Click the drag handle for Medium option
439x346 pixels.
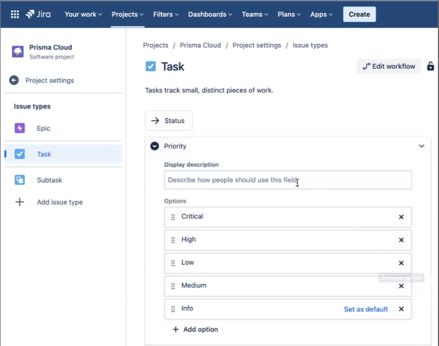pyautogui.click(x=173, y=286)
